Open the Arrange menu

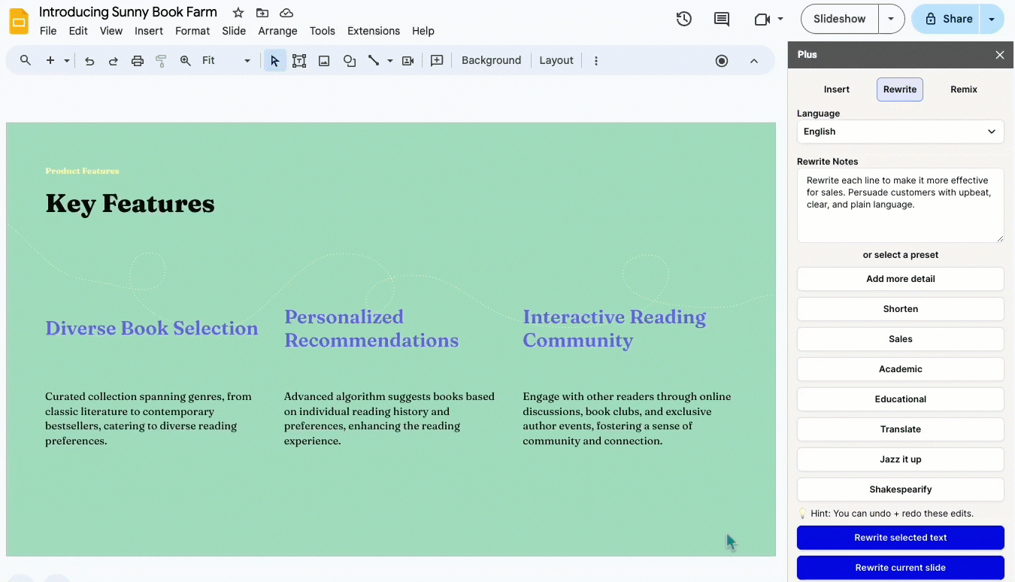[x=277, y=31]
